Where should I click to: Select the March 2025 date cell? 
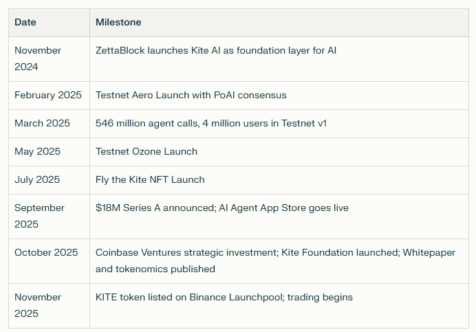(x=42, y=124)
